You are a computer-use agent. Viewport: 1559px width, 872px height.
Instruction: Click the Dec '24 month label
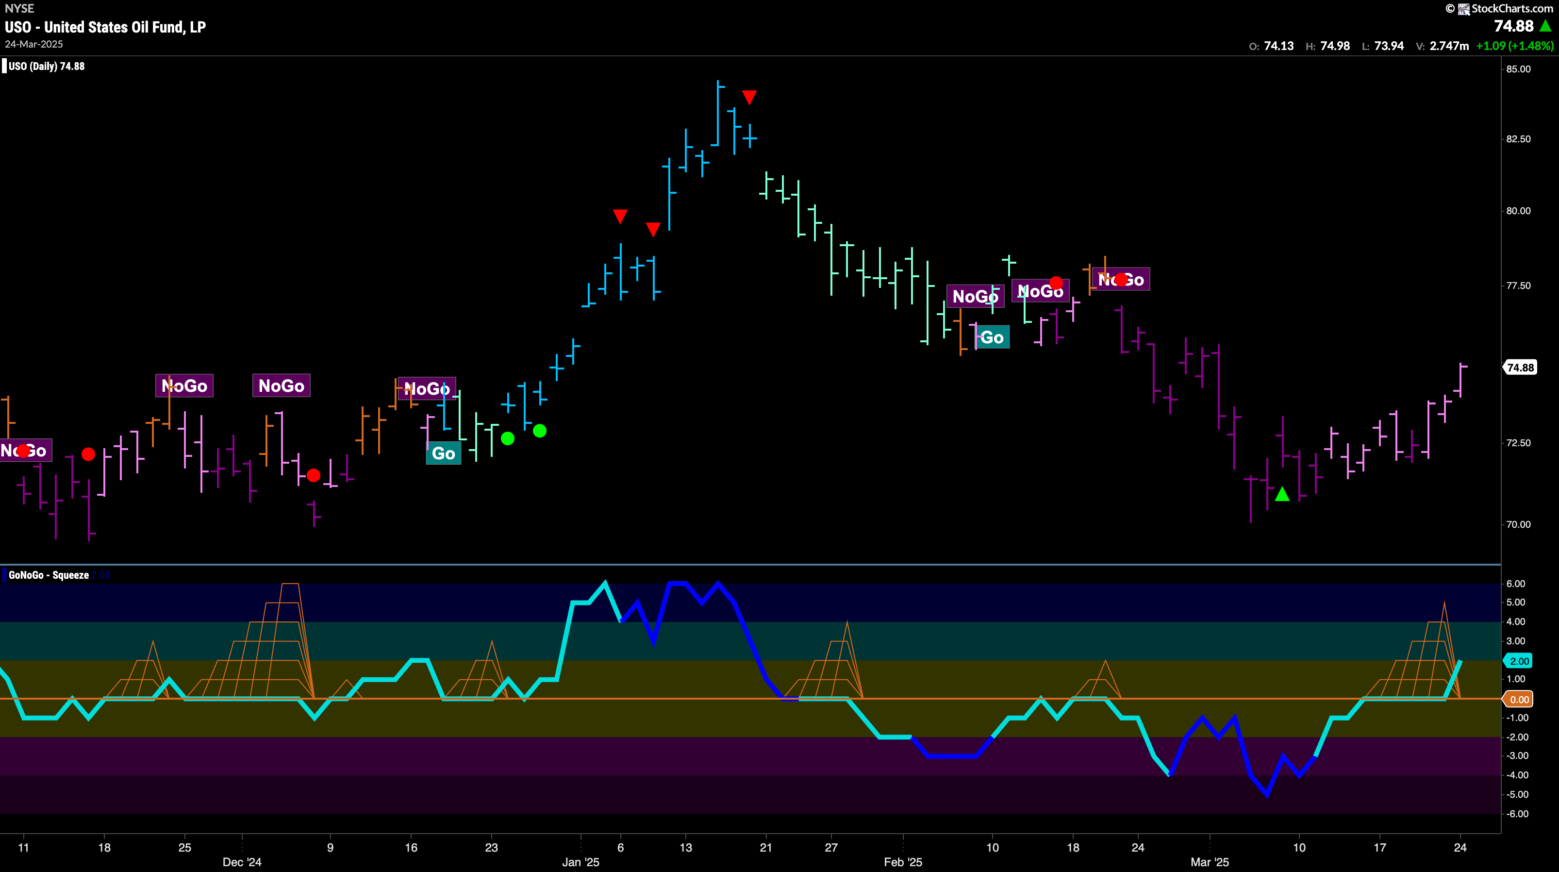pyautogui.click(x=242, y=862)
